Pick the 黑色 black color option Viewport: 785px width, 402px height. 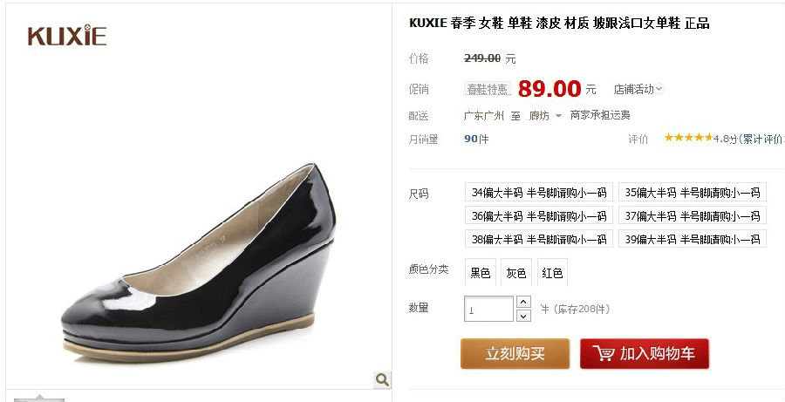480,272
